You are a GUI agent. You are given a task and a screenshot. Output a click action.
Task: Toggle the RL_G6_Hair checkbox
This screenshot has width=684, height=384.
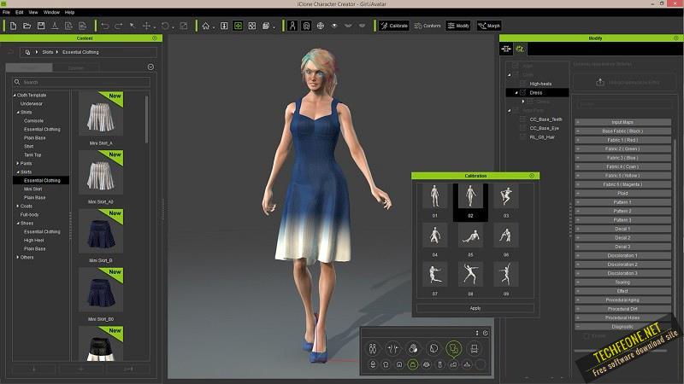tap(522, 137)
